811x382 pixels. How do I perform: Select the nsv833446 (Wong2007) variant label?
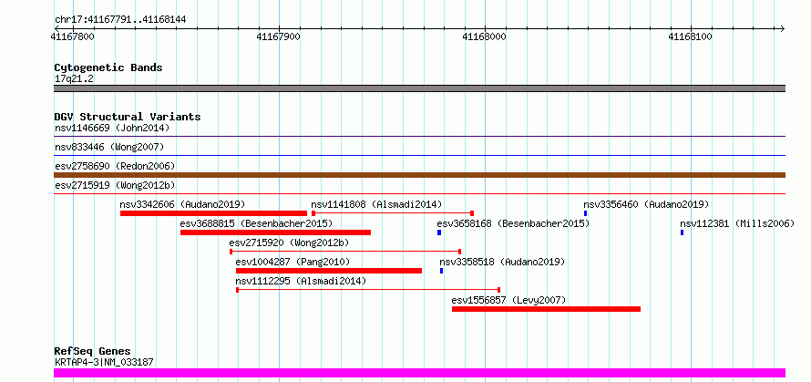coord(109,147)
